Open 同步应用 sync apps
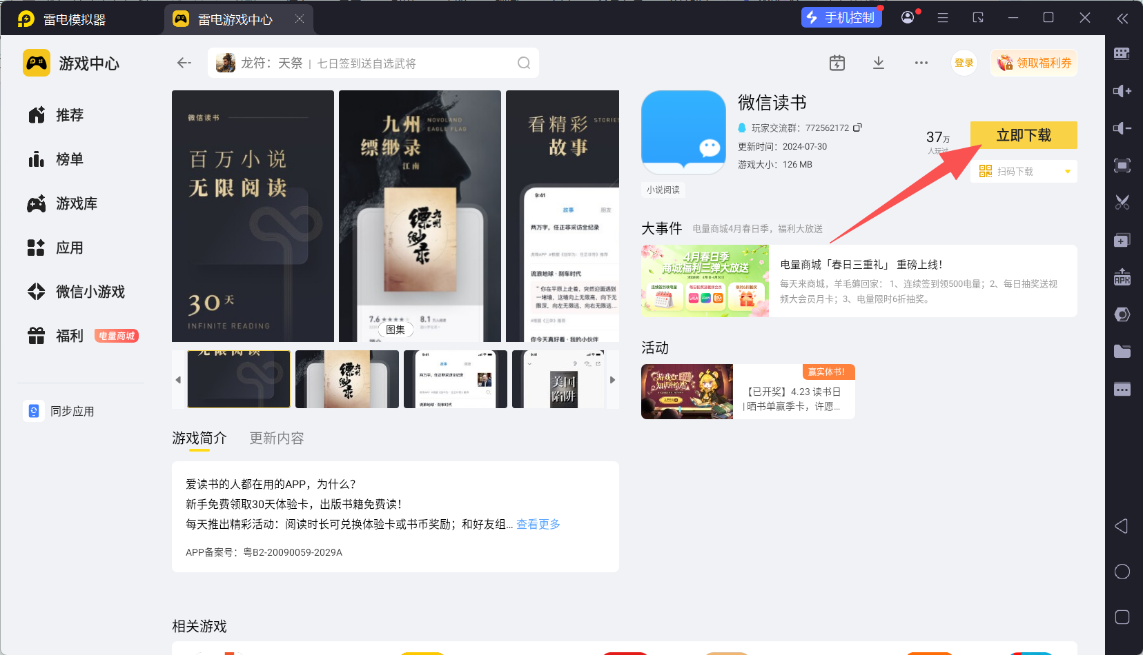This screenshot has height=655, width=1143. (59, 411)
